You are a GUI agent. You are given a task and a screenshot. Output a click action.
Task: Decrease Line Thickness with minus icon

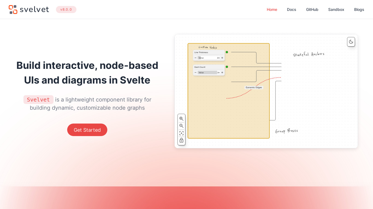(196, 58)
